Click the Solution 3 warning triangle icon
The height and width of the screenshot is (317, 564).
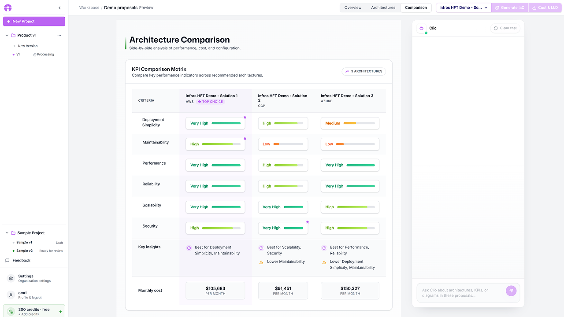point(324,262)
